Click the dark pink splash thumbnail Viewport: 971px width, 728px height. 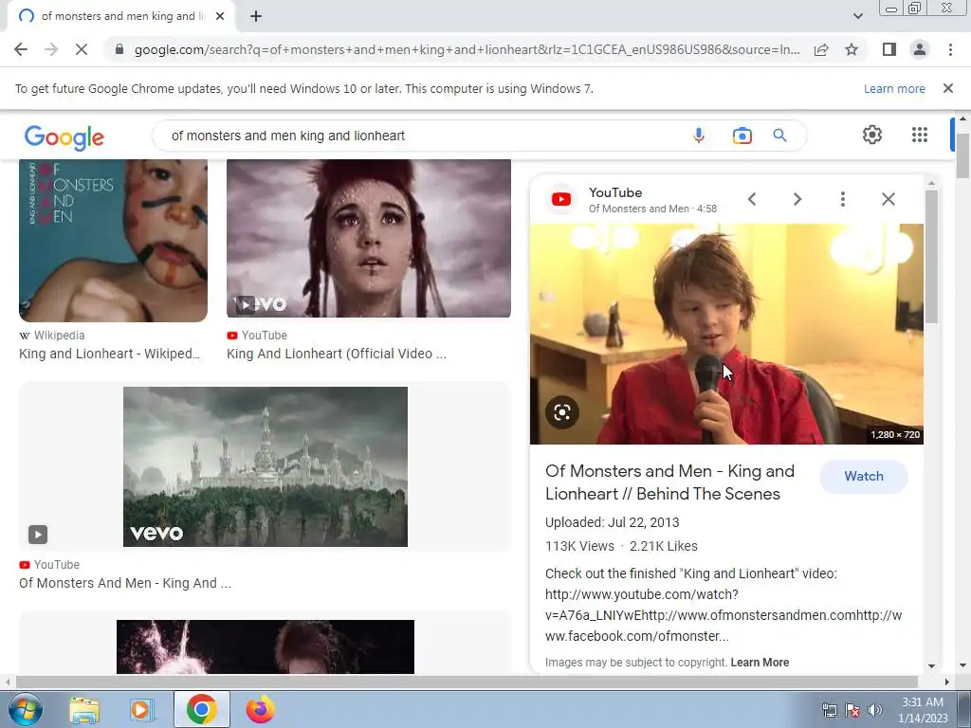(266, 646)
